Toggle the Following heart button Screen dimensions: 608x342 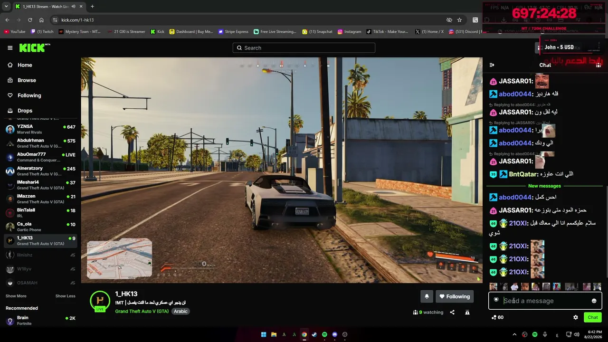pyautogui.click(x=455, y=296)
